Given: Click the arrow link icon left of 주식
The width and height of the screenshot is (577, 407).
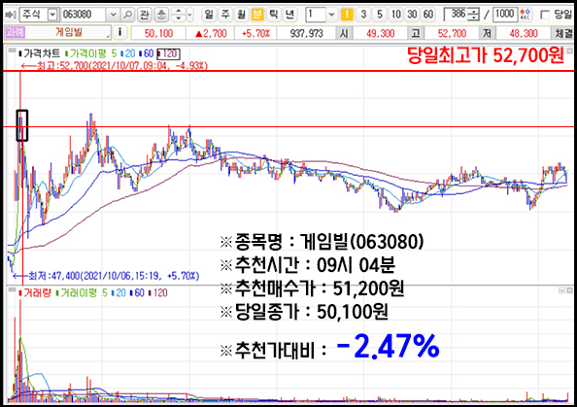Looking at the screenshot, I should (10, 15).
